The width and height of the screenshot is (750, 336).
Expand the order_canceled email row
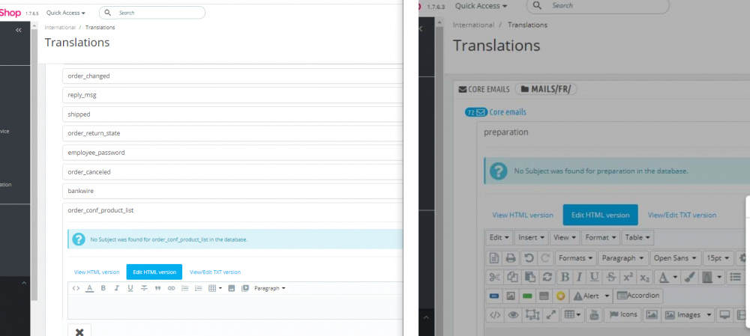click(x=232, y=171)
